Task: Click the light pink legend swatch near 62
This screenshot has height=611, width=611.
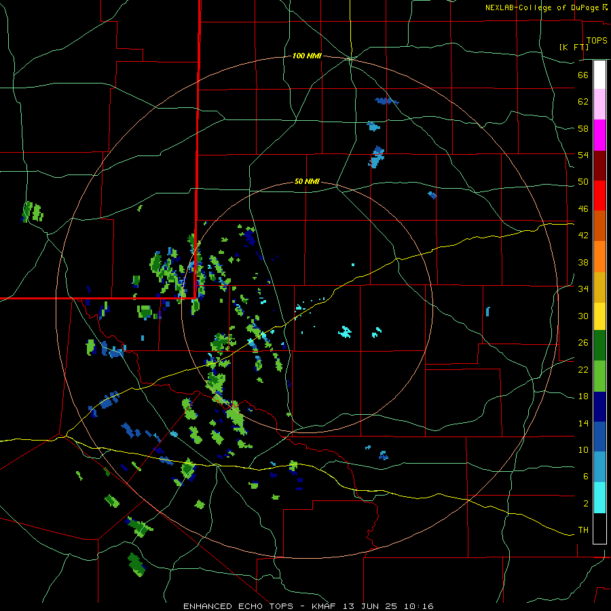Action: 599,105
